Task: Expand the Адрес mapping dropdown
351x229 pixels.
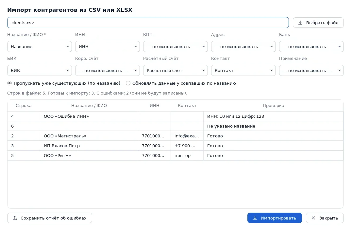Action: [x=243, y=46]
